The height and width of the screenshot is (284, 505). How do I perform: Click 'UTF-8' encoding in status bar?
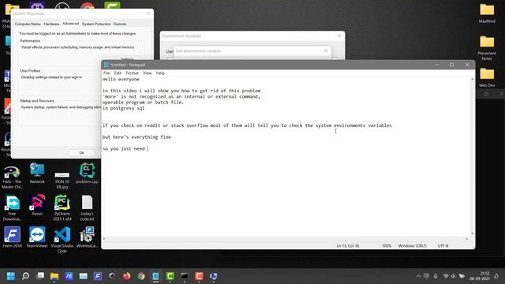click(443, 245)
